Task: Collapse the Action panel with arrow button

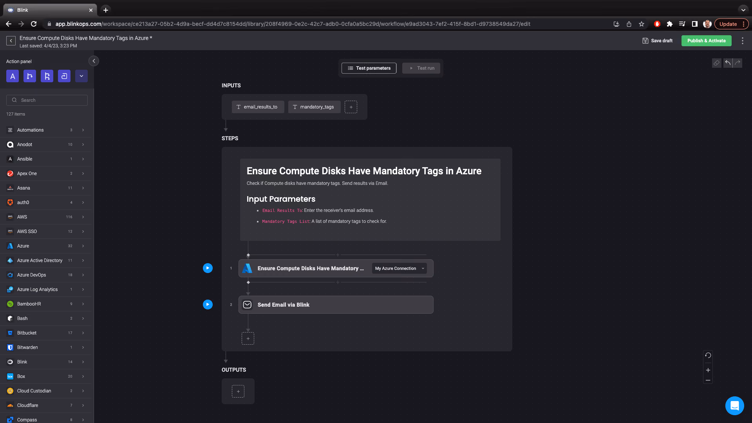Action: pos(94,61)
